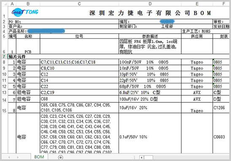Click horizontal scrollbar left arrow
231x161 pixels.
coord(142,158)
